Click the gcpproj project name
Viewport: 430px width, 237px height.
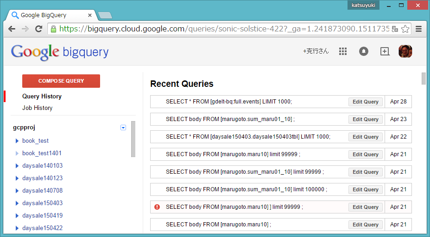pyautogui.click(x=24, y=128)
